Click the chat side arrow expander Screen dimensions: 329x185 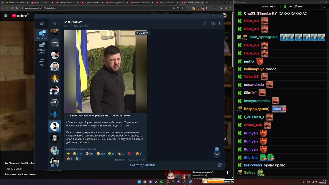(225, 139)
